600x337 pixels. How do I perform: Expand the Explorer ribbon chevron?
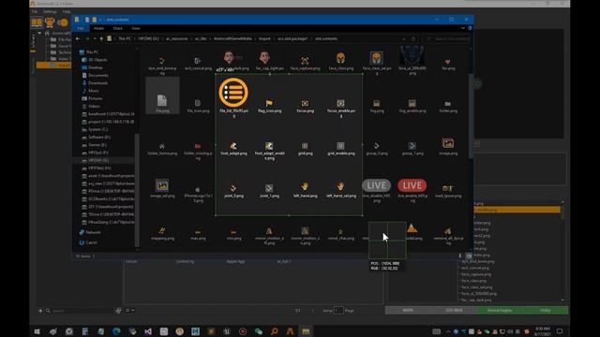(463, 28)
